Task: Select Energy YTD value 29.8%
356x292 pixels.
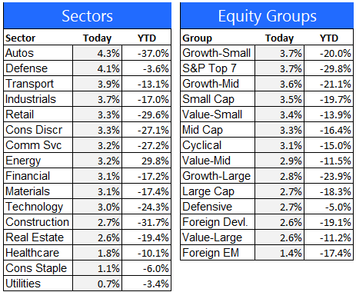Action: (x=147, y=161)
